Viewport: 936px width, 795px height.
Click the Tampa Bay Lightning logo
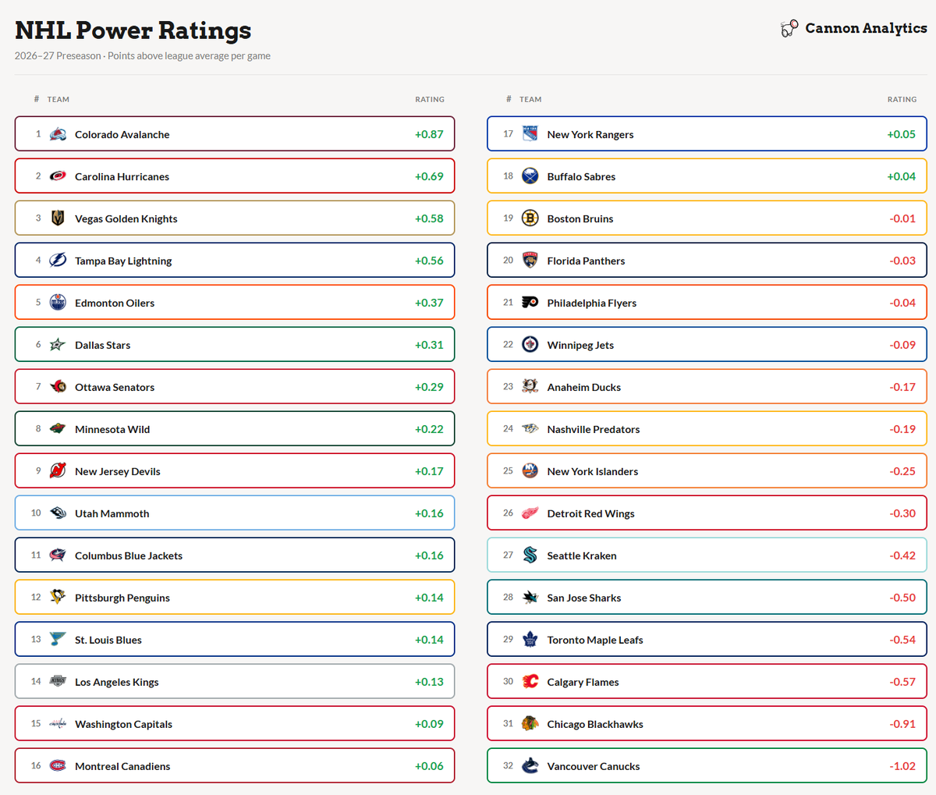pos(58,261)
